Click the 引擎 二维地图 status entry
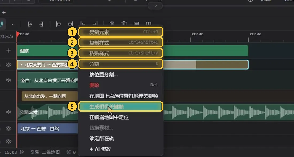 click(x=45, y=152)
